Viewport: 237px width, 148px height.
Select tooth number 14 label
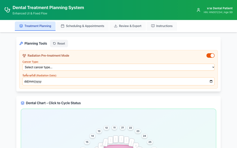pyautogui.click(x=92, y=136)
